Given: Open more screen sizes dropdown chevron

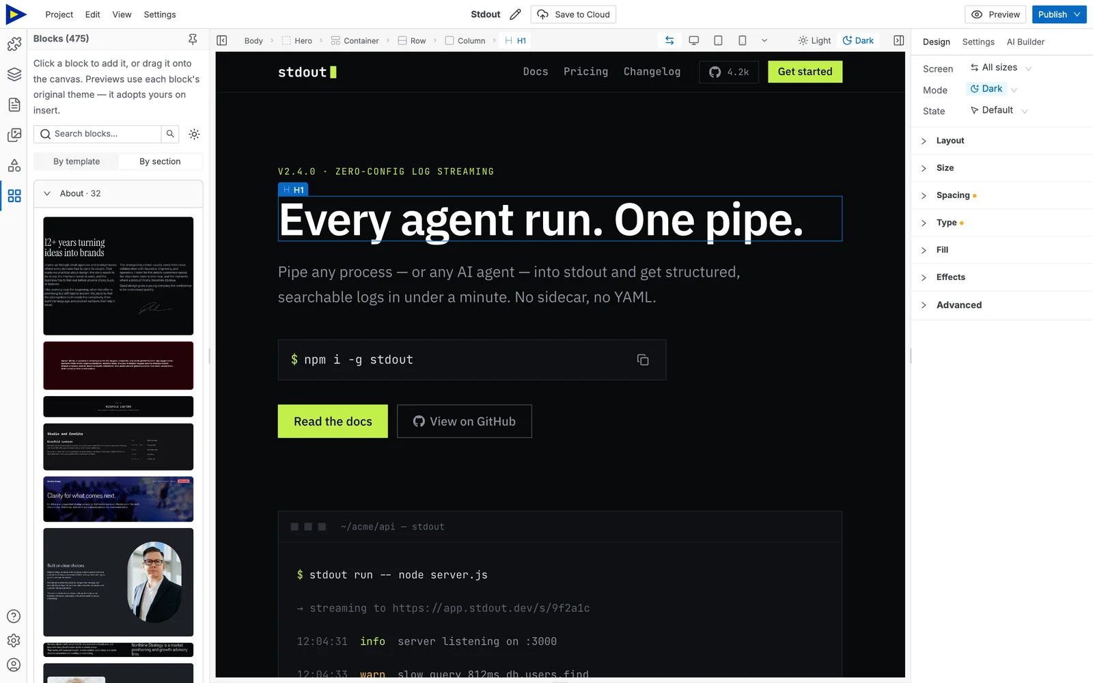Looking at the screenshot, I should tap(764, 41).
